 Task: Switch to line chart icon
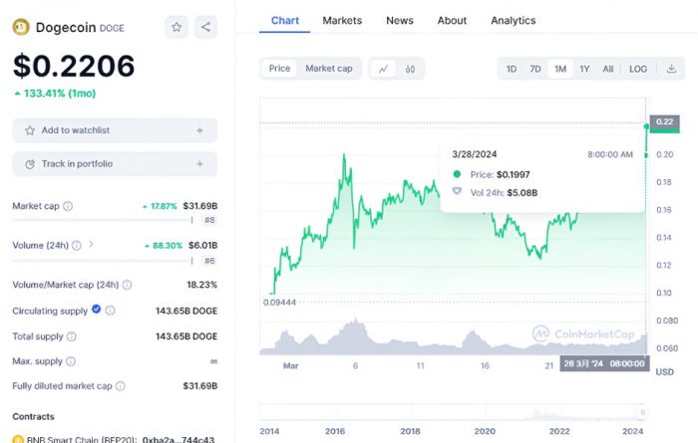pyautogui.click(x=383, y=69)
